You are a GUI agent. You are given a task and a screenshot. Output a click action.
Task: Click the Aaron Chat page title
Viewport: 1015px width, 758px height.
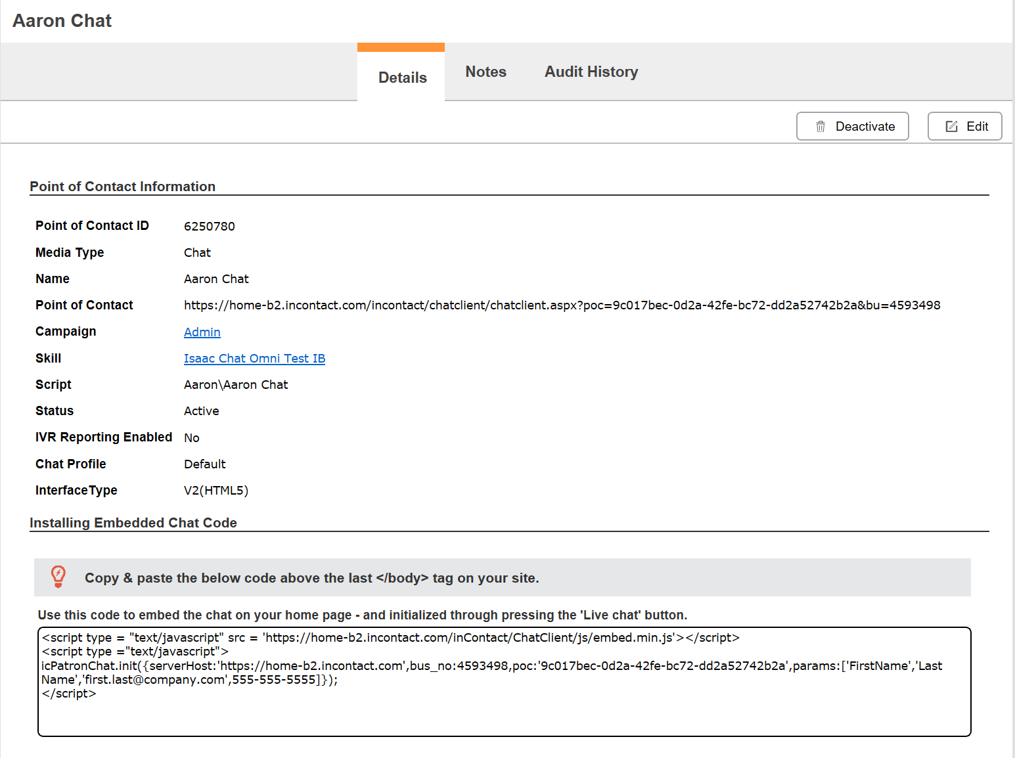pyautogui.click(x=62, y=20)
